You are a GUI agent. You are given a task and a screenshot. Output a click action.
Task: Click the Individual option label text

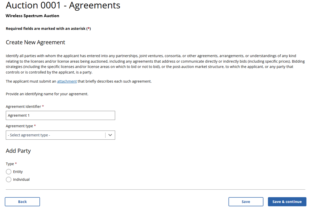pos(21,180)
